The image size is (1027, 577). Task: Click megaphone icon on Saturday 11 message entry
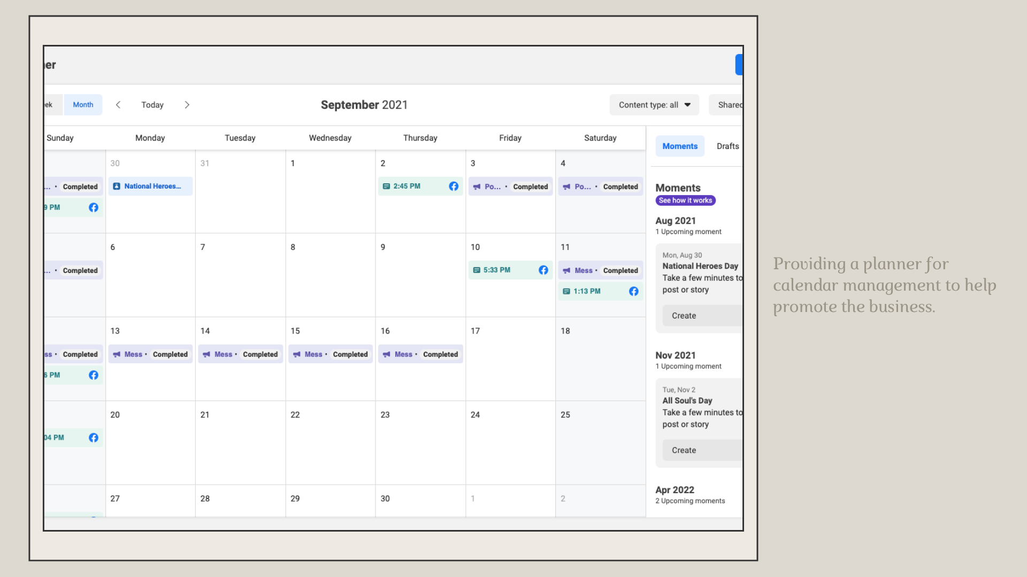(x=566, y=271)
